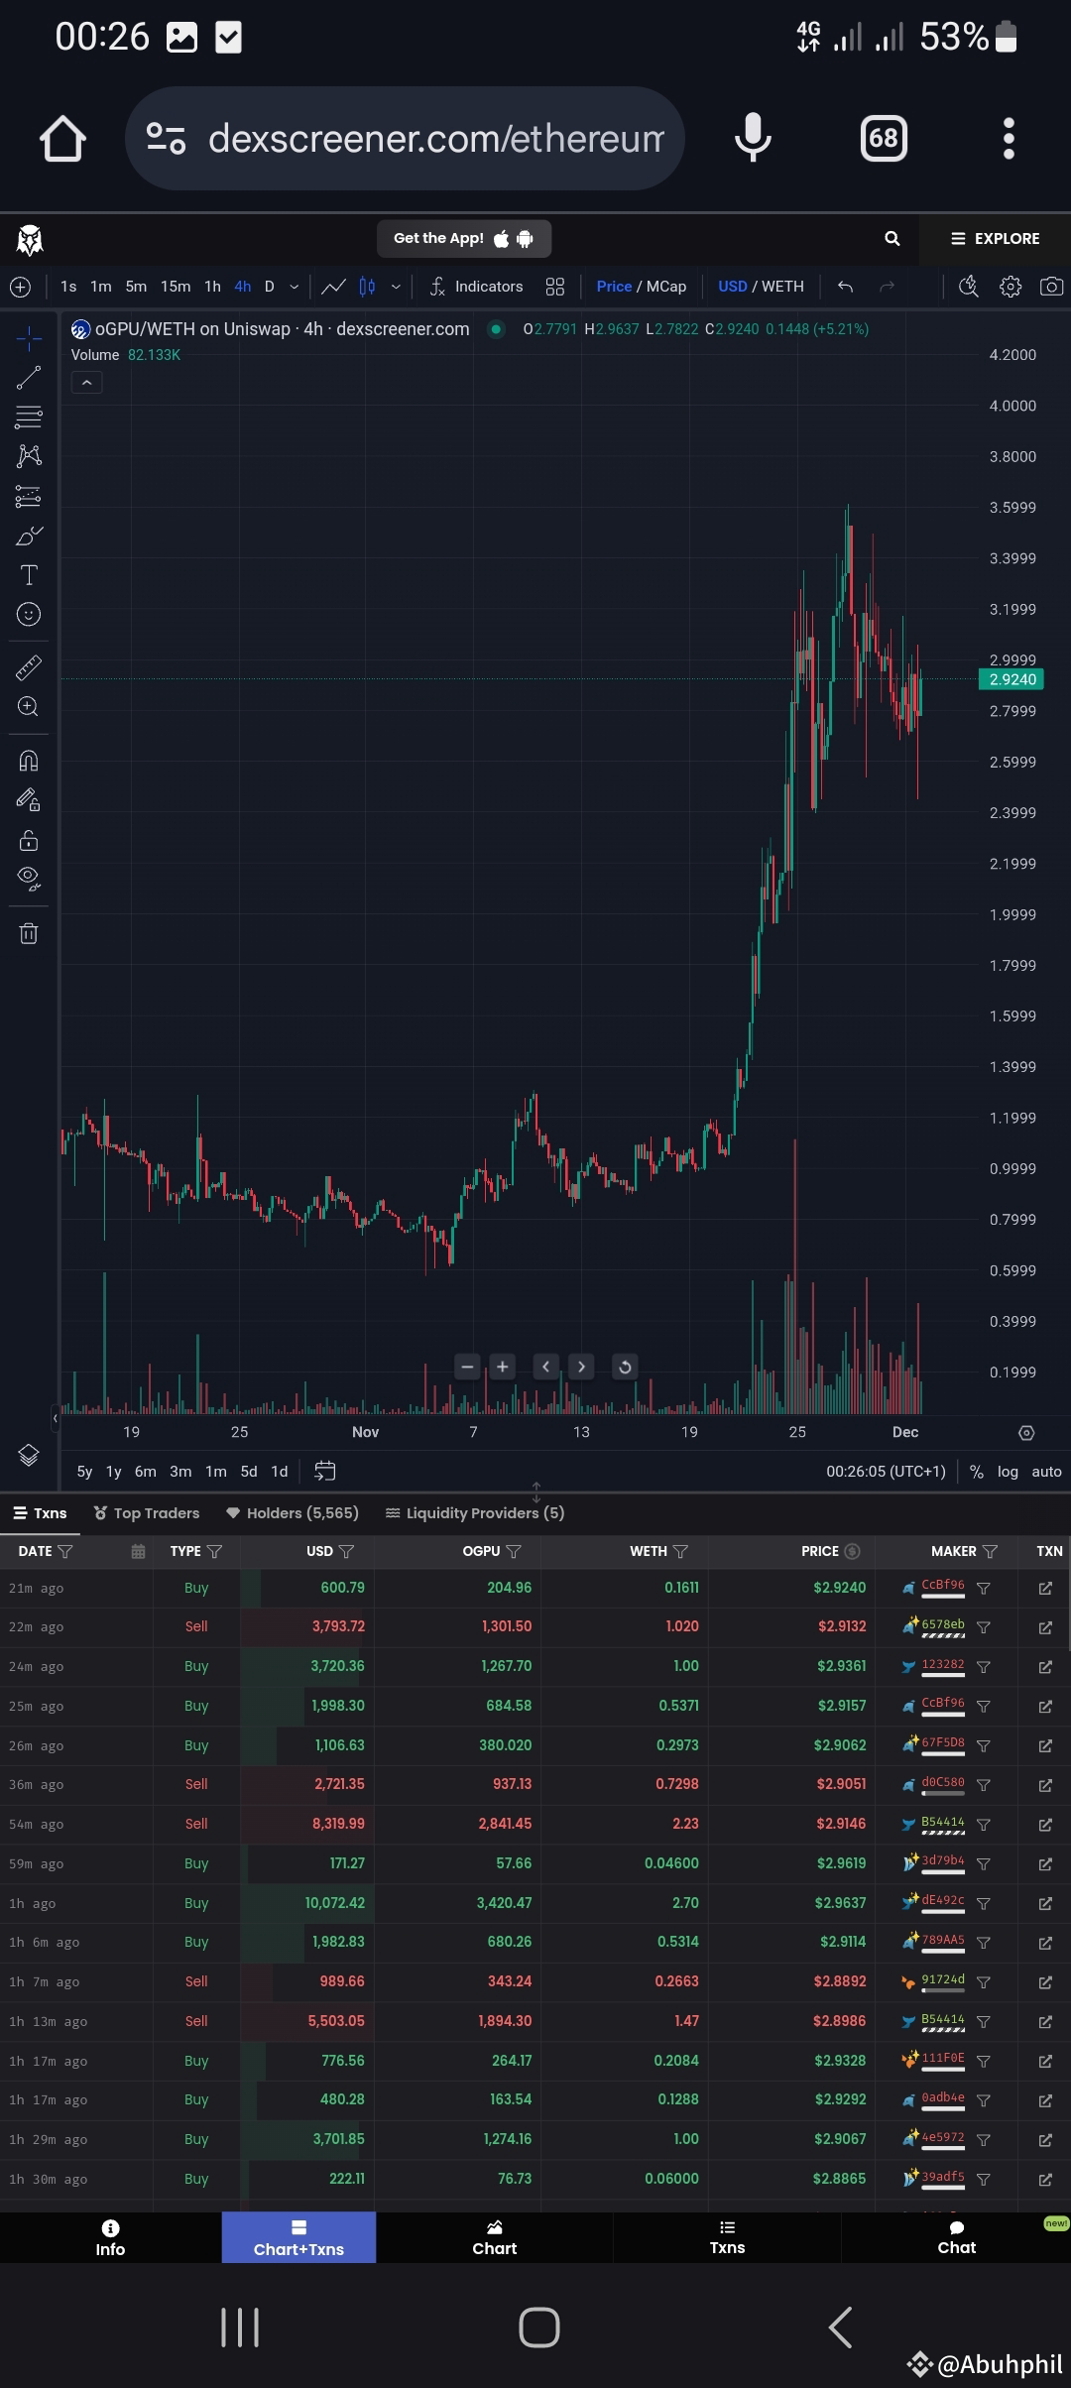Viewport: 1071px width, 2388px height.
Task: Zoom out chart with minus button
Action: (467, 1367)
